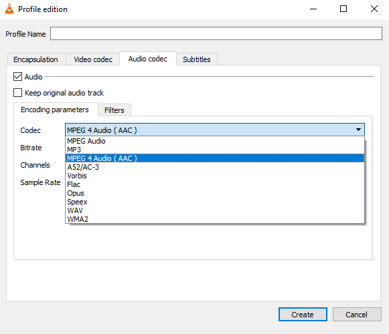Click the VLC cone icon in title bar
This screenshot has height=334, width=389.
pyautogui.click(x=9, y=9)
